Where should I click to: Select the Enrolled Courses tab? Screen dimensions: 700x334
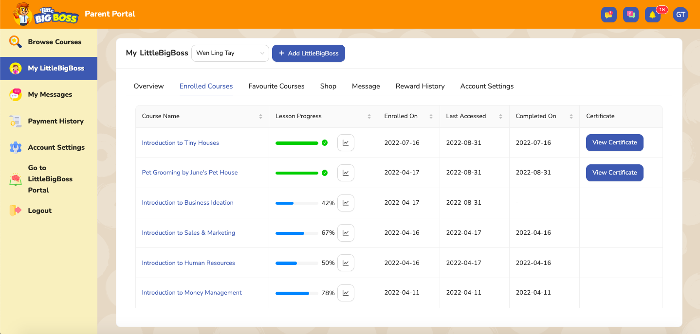206,86
